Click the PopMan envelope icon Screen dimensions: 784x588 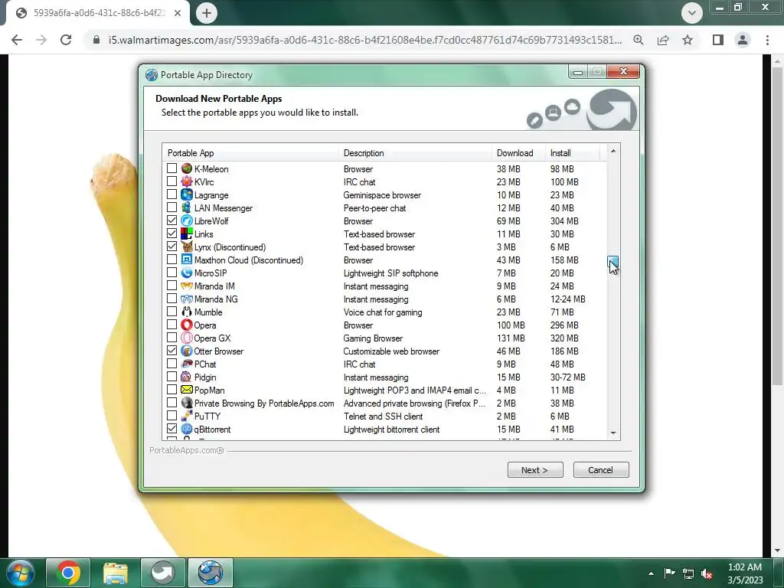coord(187,390)
